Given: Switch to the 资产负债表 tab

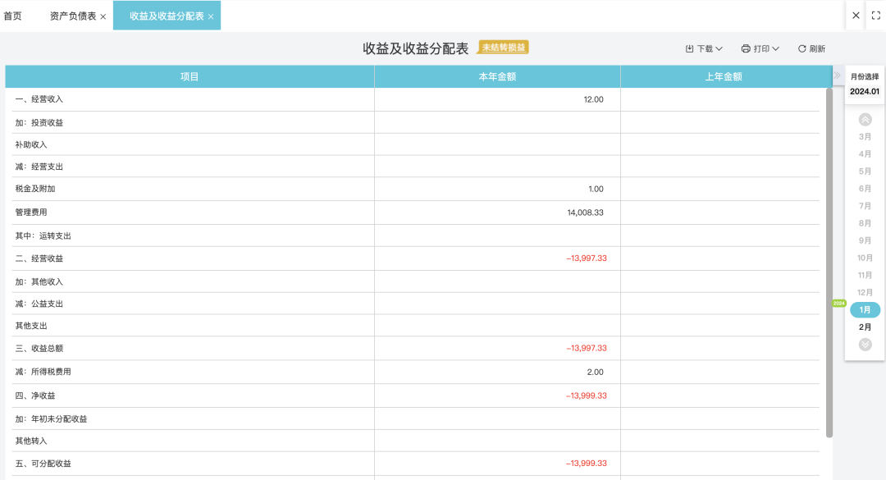Looking at the screenshot, I should click(x=73, y=16).
